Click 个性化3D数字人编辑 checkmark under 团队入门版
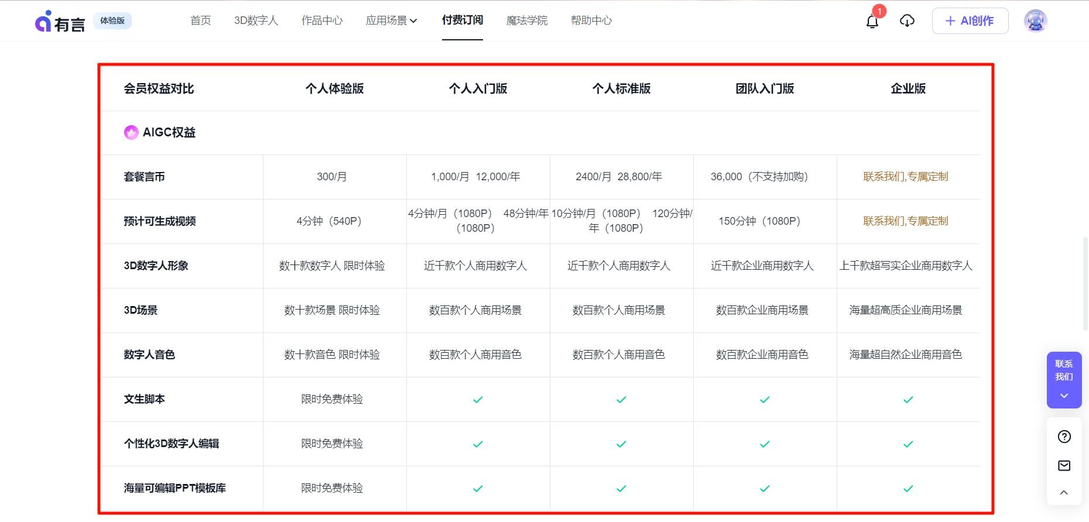The width and height of the screenshot is (1089, 522). 765,444
